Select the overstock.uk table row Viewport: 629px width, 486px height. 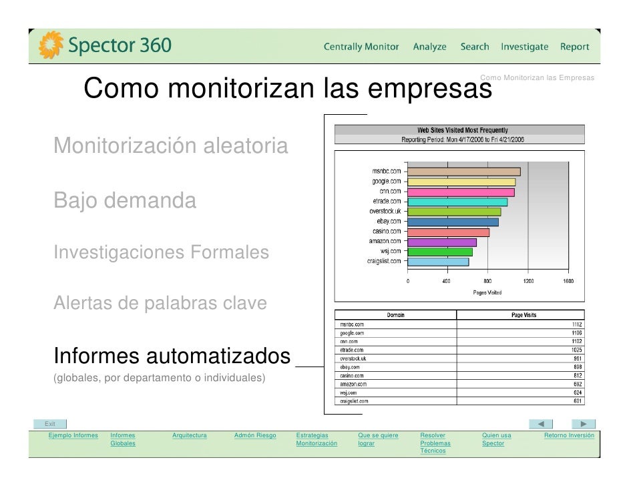[x=459, y=358]
